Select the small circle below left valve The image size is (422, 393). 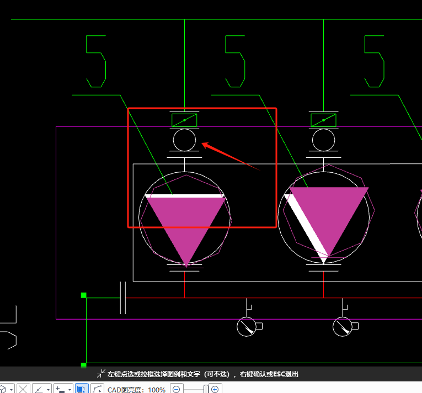184,140
